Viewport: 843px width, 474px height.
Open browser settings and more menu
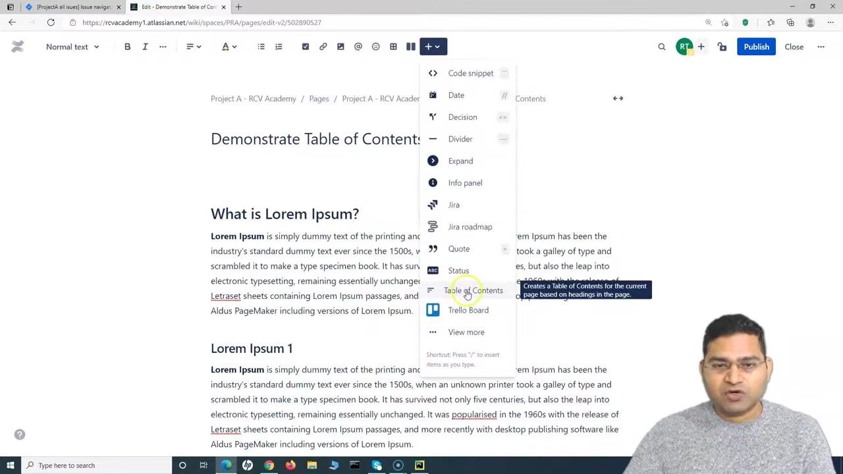tap(830, 22)
